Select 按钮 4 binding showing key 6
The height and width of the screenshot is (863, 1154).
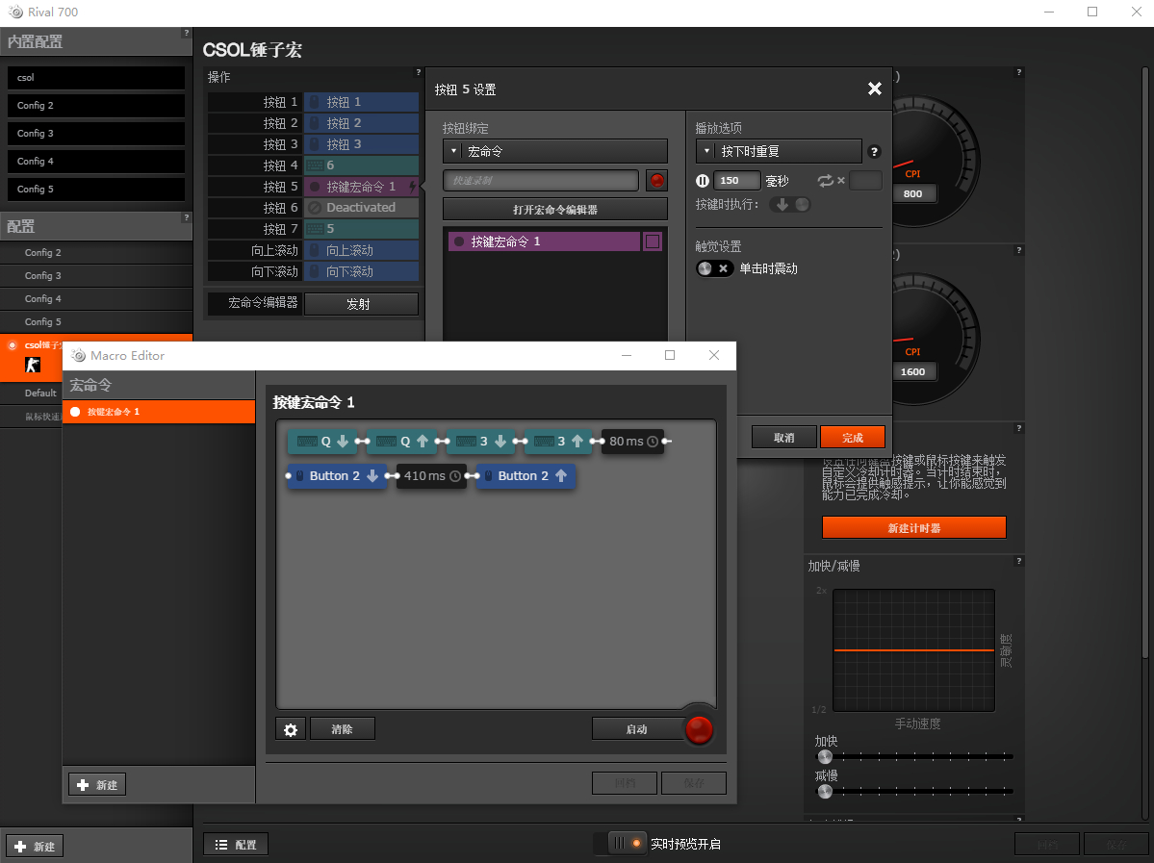(361, 165)
